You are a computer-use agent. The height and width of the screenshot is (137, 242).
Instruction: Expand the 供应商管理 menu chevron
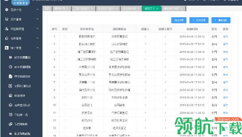38,28
